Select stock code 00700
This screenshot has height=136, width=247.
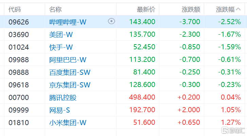[x=19, y=98]
